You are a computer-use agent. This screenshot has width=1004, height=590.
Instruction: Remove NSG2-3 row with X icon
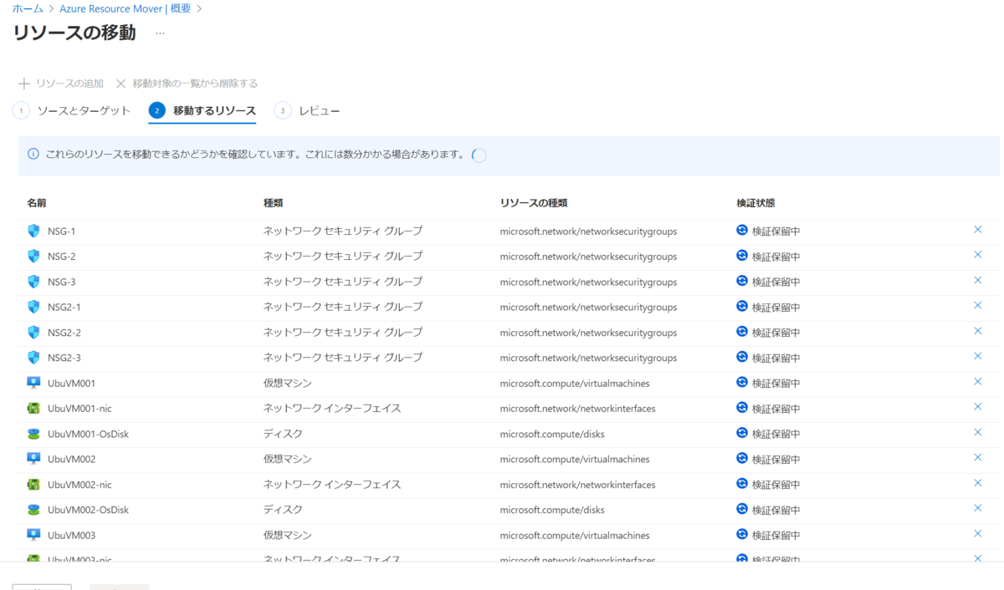pyautogui.click(x=977, y=356)
